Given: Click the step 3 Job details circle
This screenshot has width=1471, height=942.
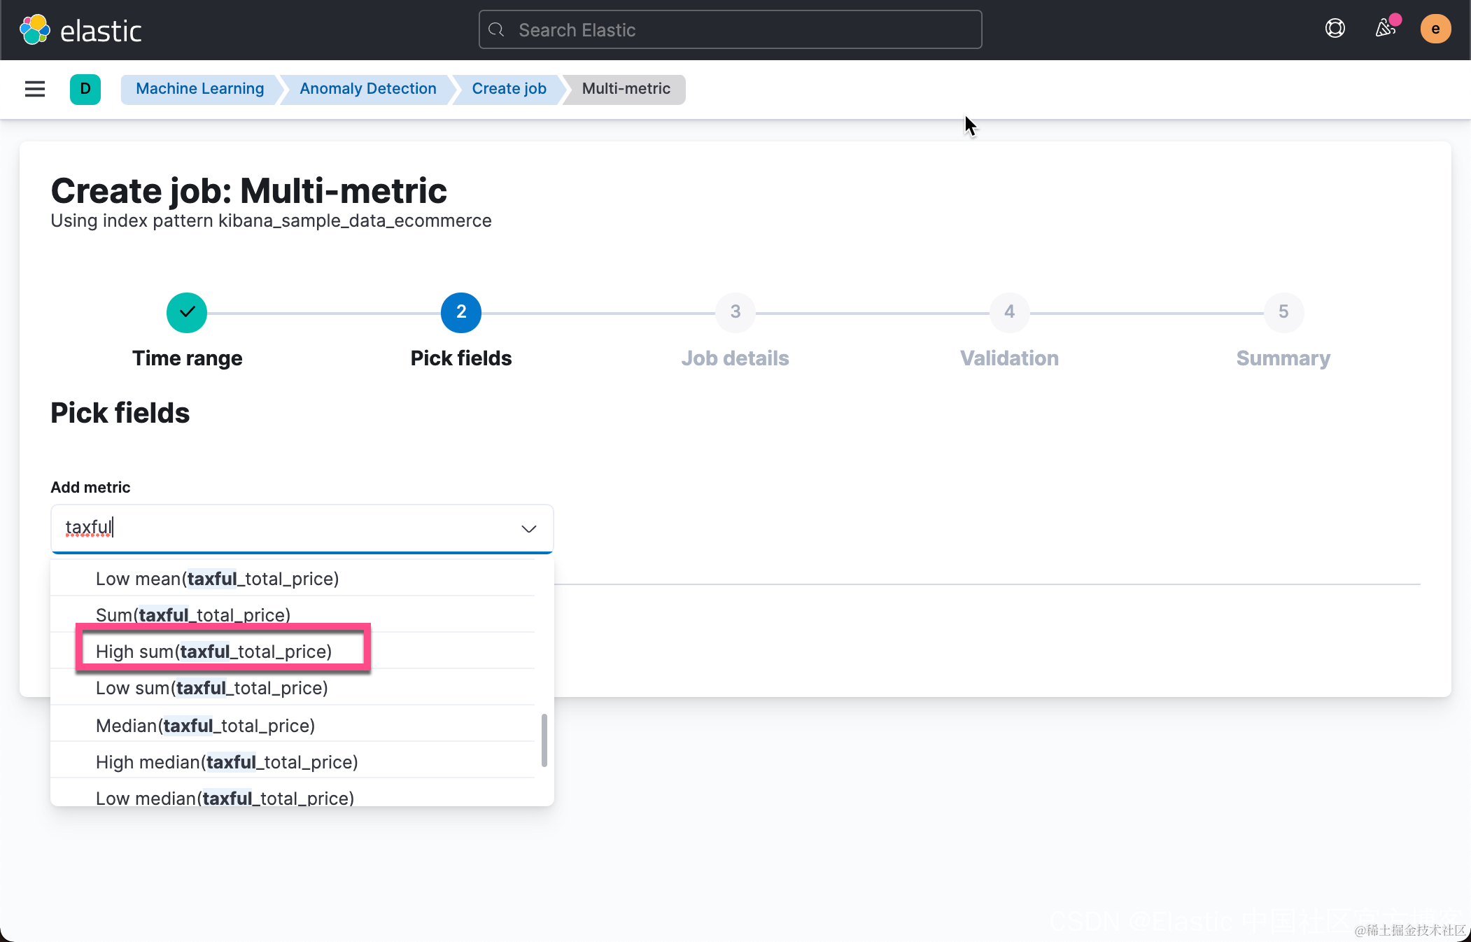Looking at the screenshot, I should coord(735,312).
